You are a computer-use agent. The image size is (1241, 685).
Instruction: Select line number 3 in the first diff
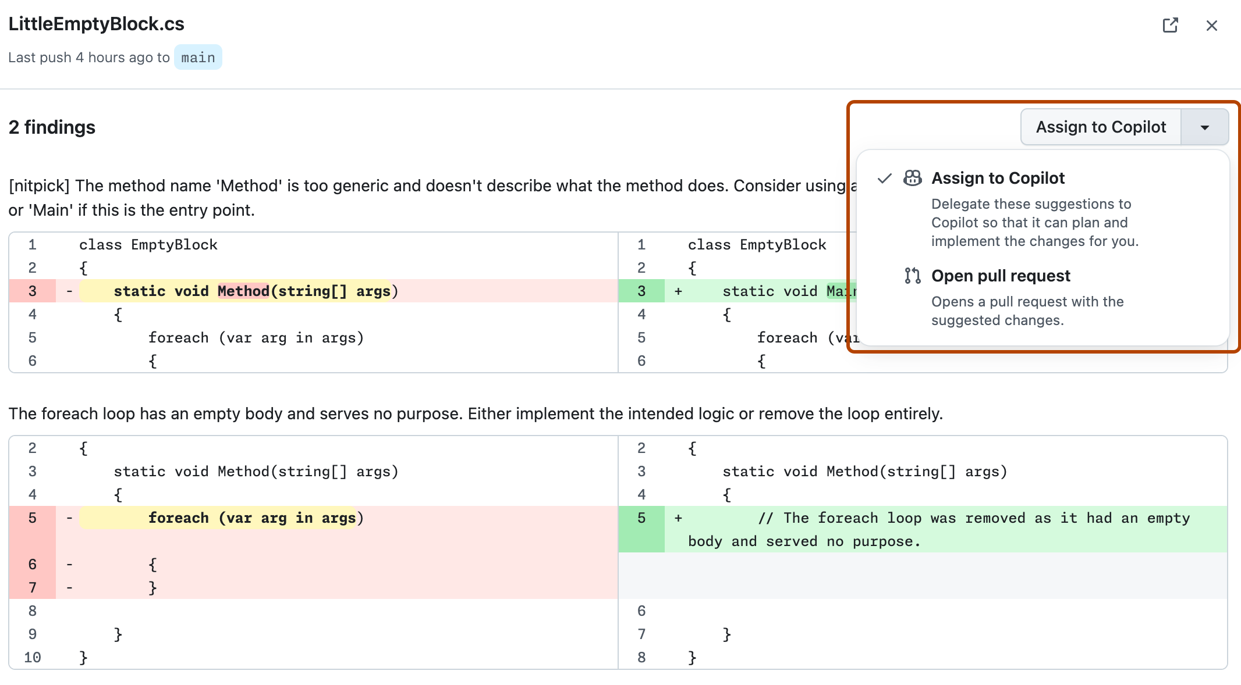pyautogui.click(x=32, y=291)
